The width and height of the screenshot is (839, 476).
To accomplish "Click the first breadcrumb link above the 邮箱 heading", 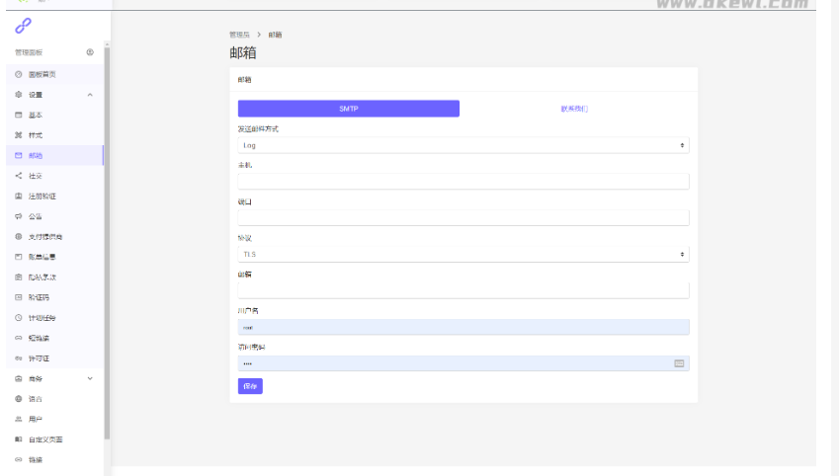I will click(238, 35).
